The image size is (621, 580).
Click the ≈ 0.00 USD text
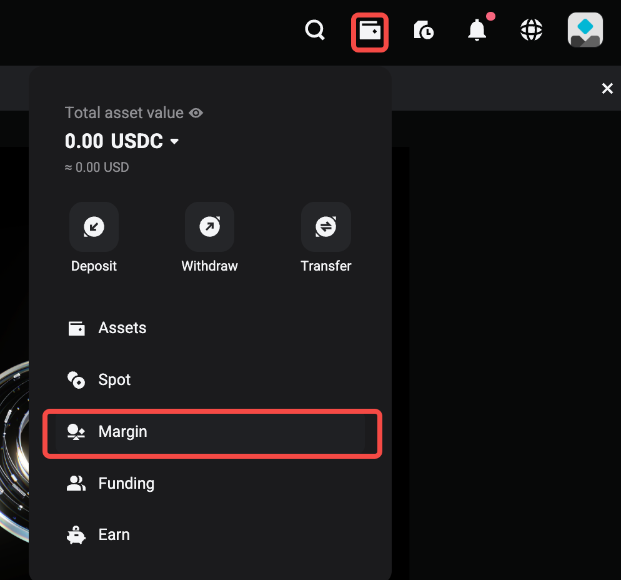click(x=97, y=167)
